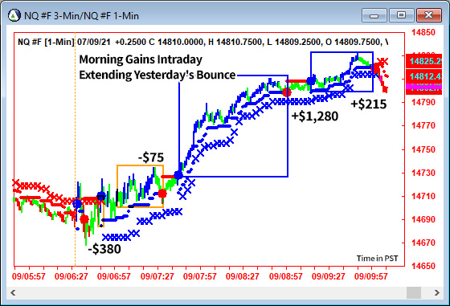Image resolution: width=450 pixels, height=306 pixels.
Task: Click the 14730 price axis label
Action: tap(423, 173)
